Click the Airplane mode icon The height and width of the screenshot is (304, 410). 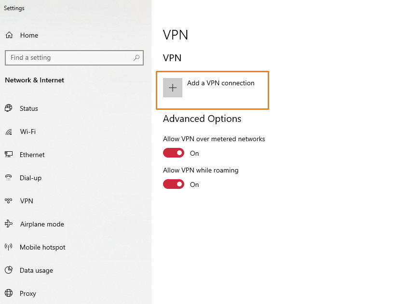coord(9,224)
